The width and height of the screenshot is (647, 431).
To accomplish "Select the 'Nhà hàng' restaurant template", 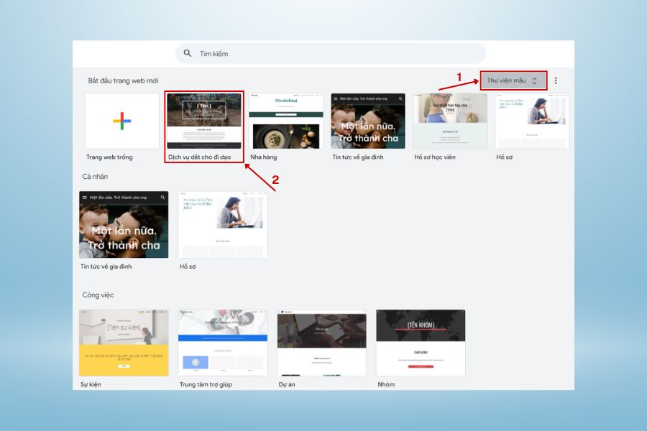I will (x=286, y=121).
